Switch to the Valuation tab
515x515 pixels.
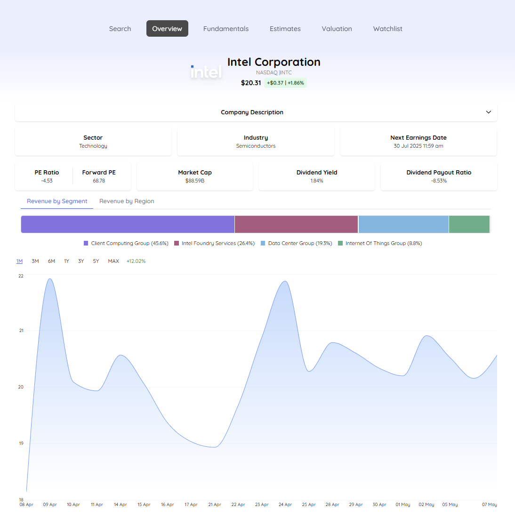pyautogui.click(x=337, y=29)
